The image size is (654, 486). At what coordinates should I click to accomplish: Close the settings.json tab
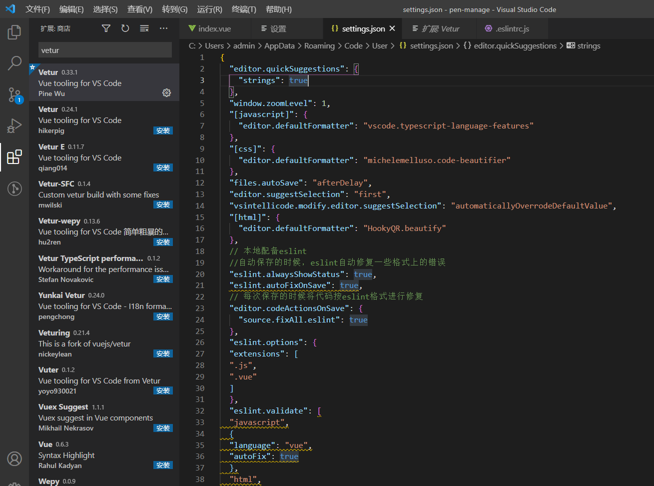[392, 28]
